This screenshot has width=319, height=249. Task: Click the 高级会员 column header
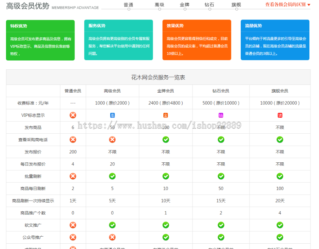pos(112,91)
